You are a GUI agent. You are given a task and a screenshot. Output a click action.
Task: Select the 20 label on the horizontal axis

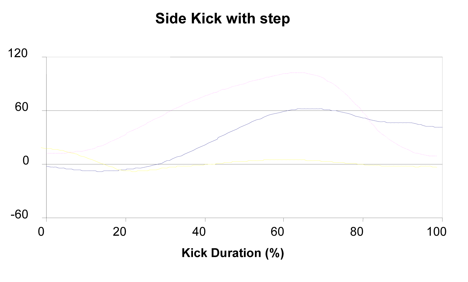pyautogui.click(x=120, y=232)
